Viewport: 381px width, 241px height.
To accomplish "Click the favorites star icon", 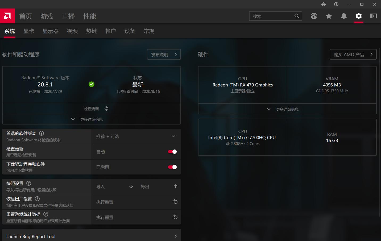I will coord(329,16).
